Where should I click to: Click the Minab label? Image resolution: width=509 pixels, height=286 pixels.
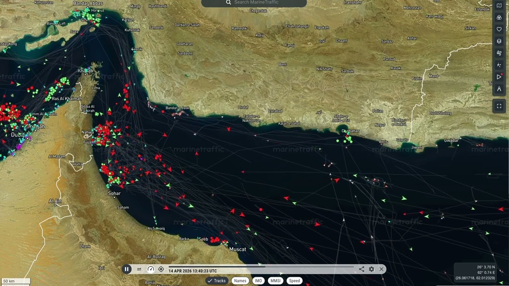click(135, 7)
